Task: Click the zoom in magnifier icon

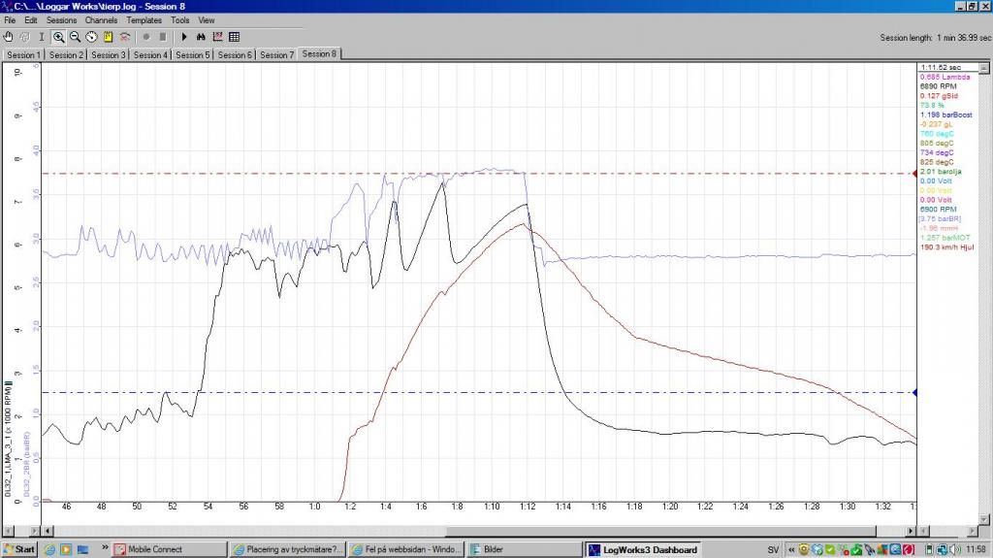Action: (x=59, y=37)
